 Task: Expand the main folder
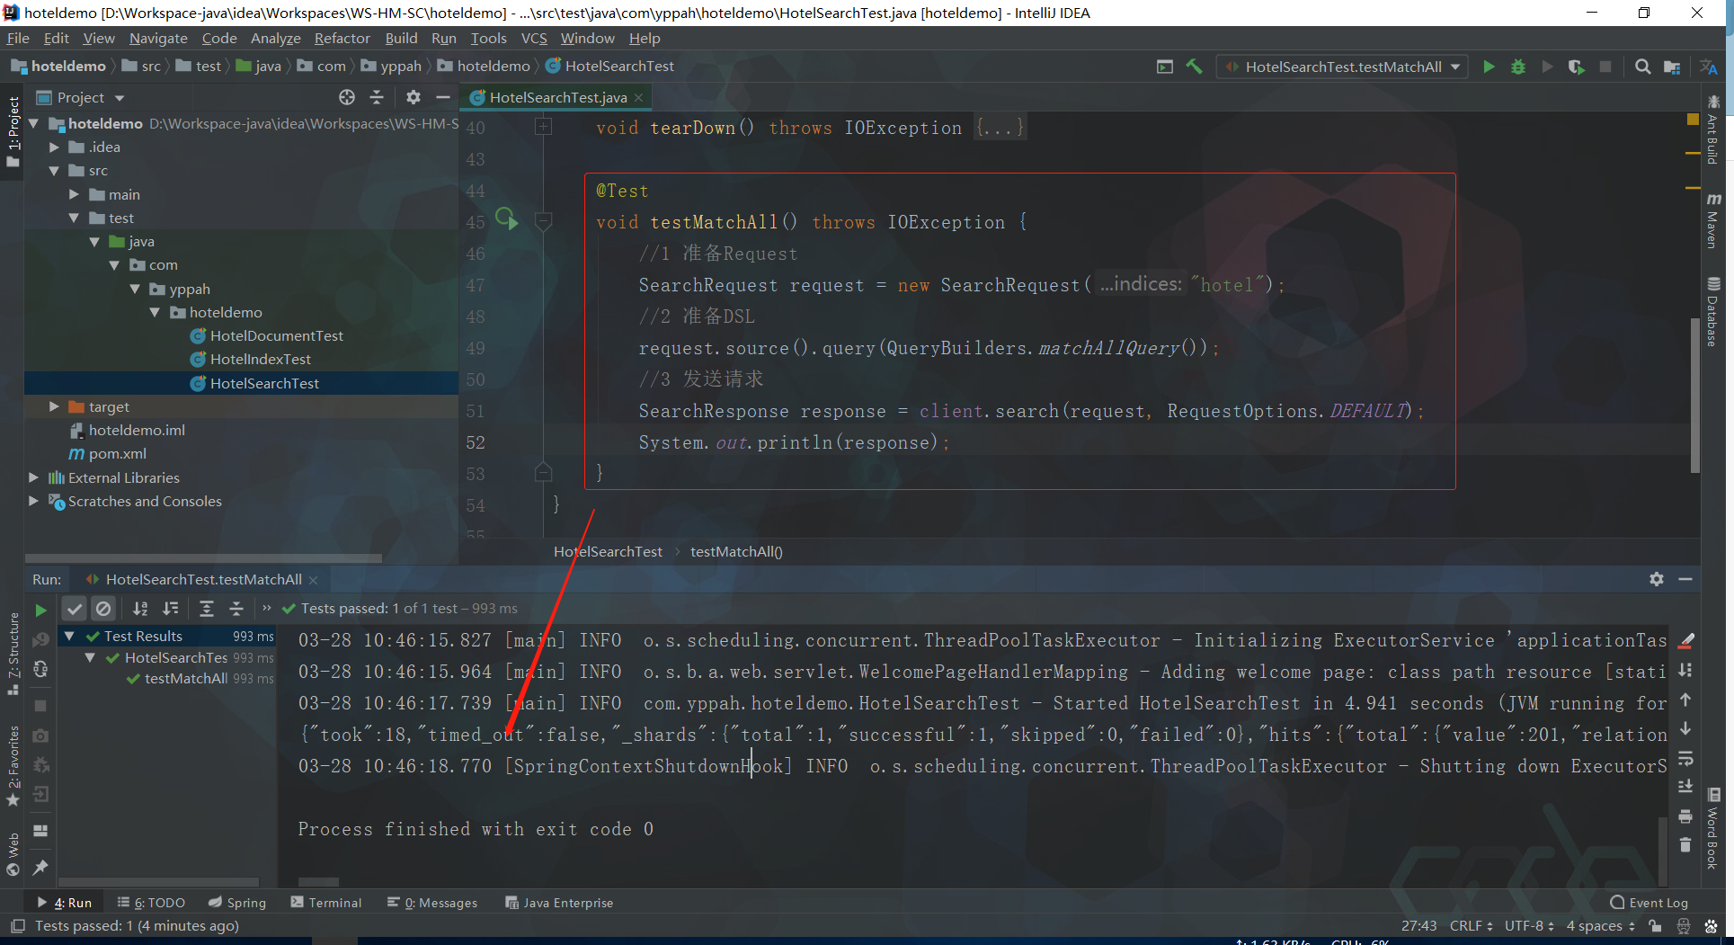(x=75, y=194)
